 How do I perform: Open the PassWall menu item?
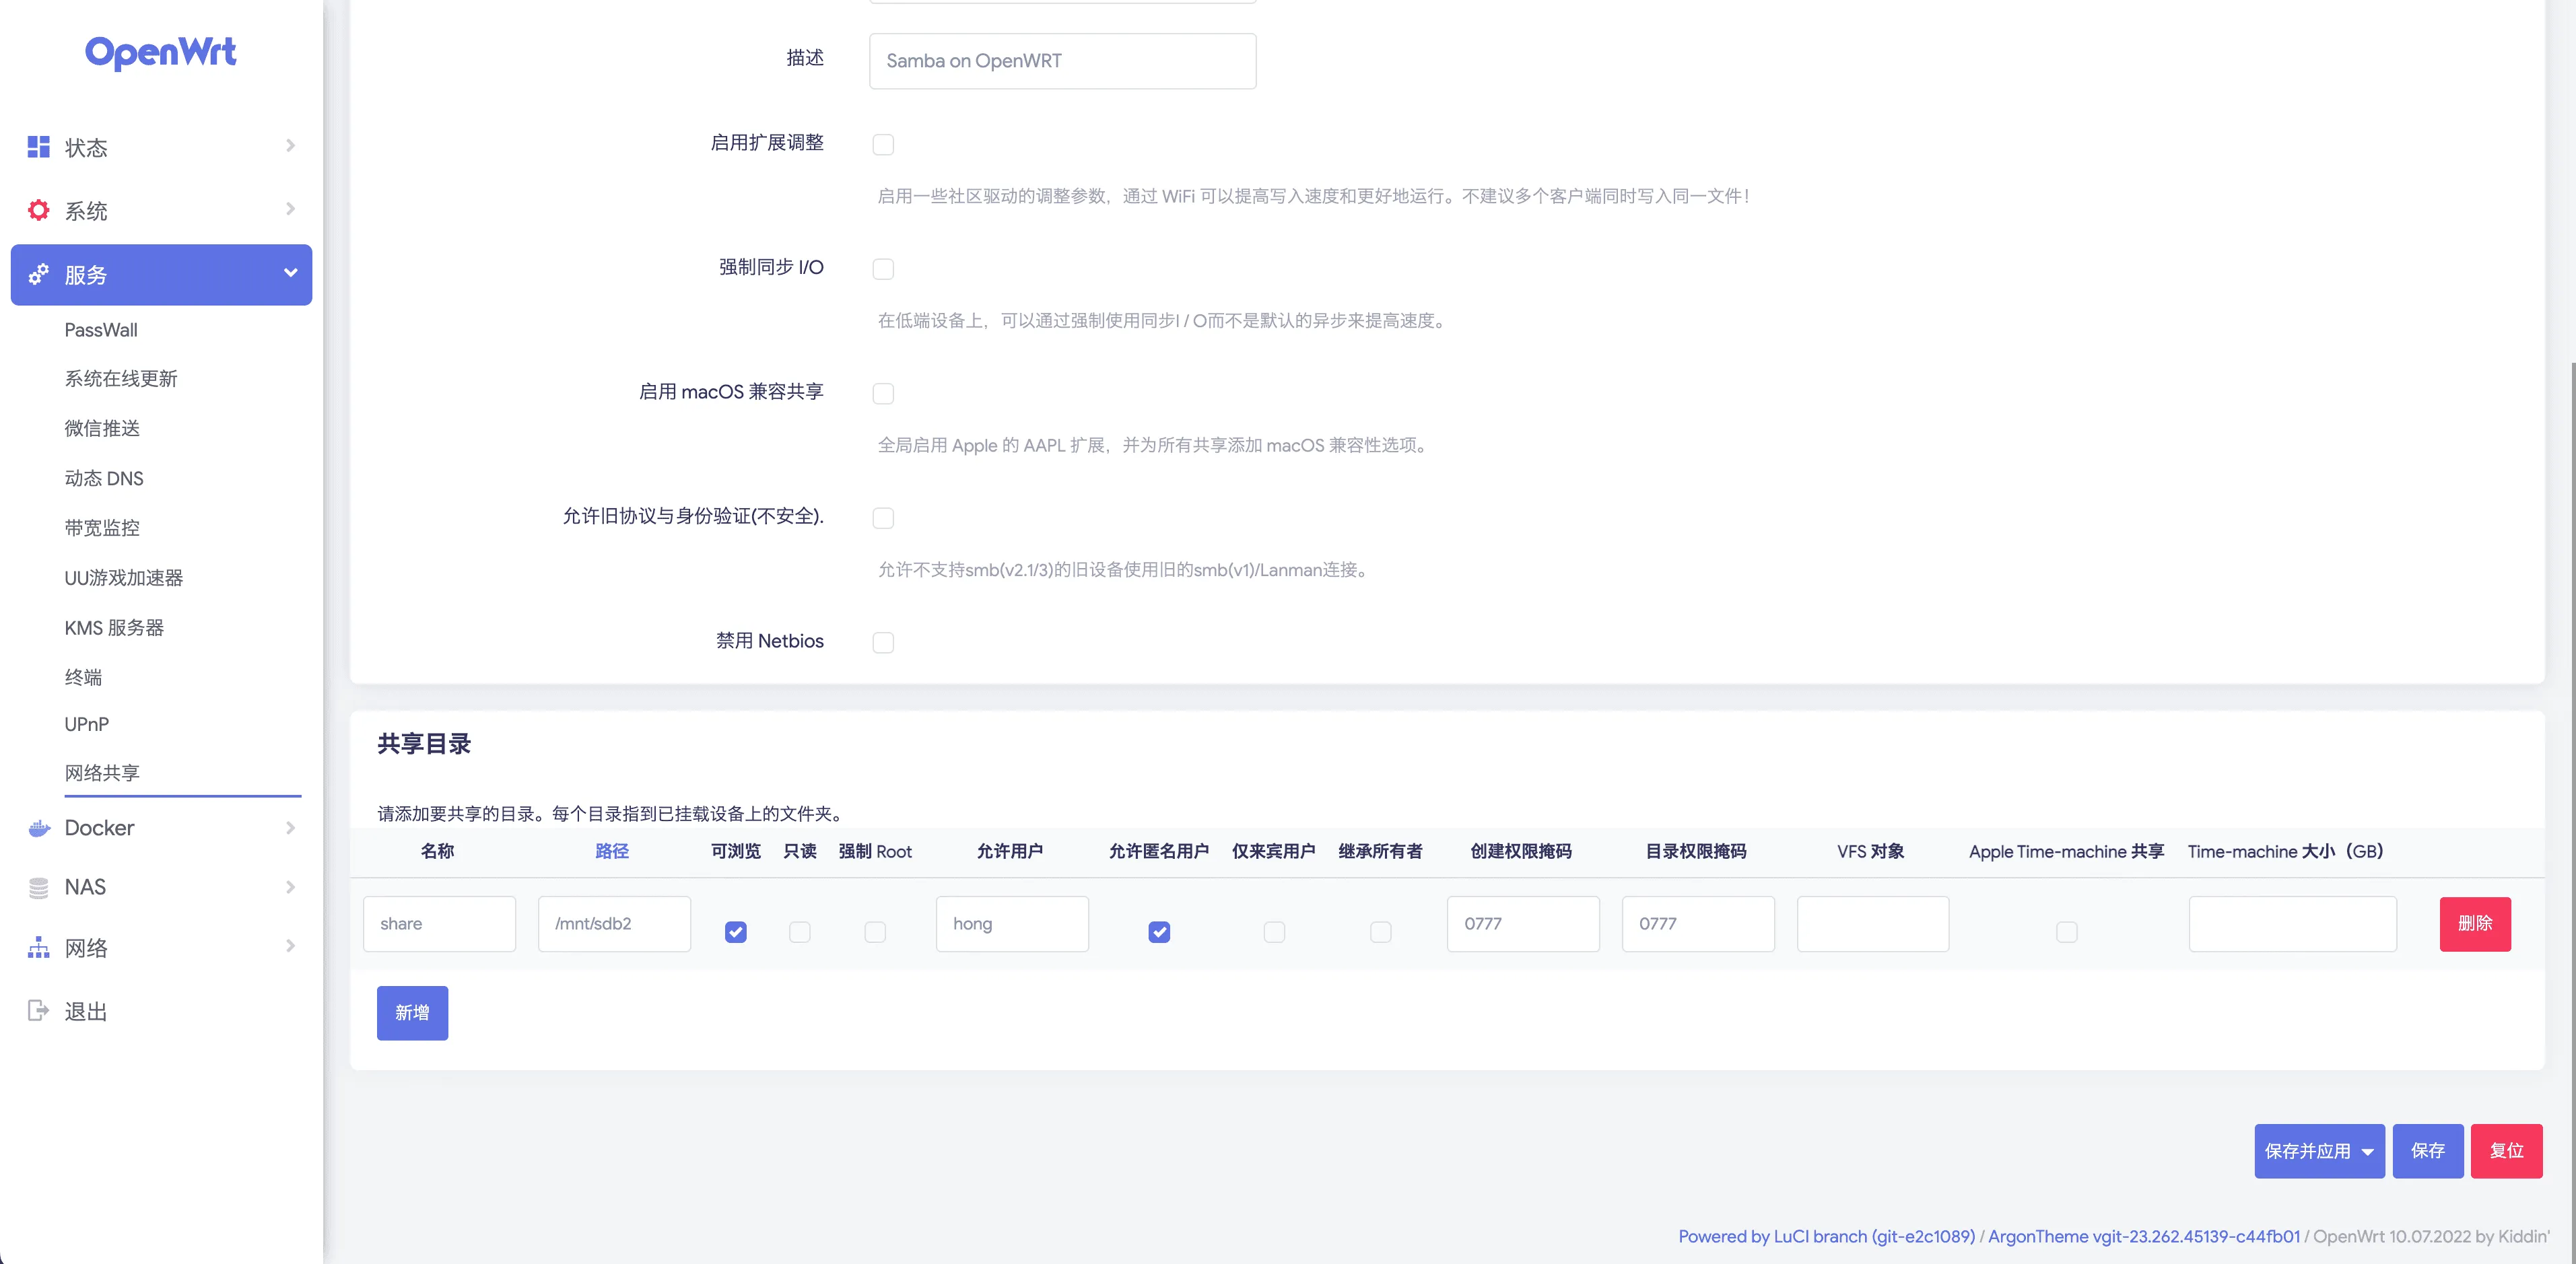point(101,329)
